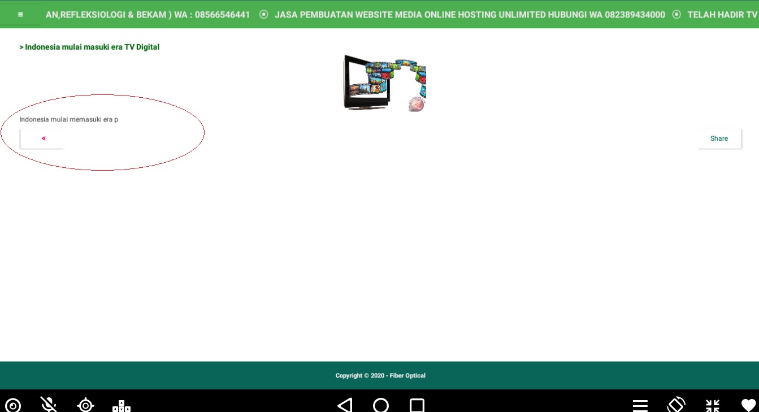Tap the circular dial icon in bottom bar

click(12, 405)
